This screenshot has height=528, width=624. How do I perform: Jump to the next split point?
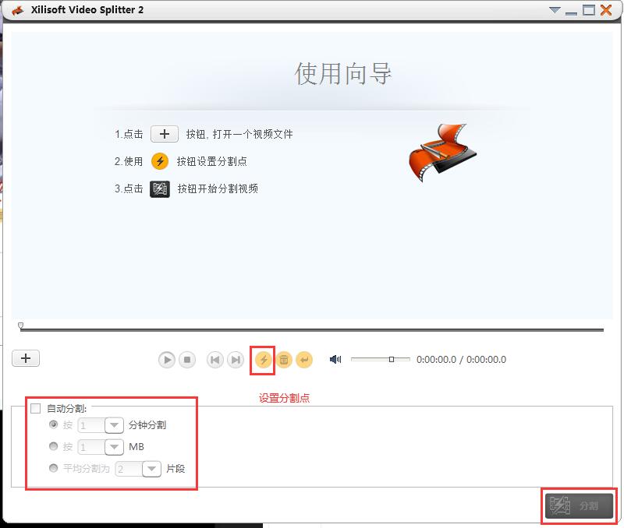click(x=236, y=360)
